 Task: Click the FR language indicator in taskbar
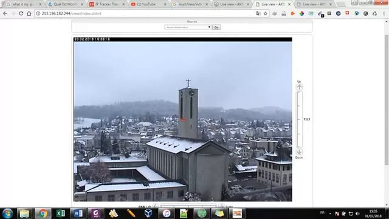click(x=322, y=212)
